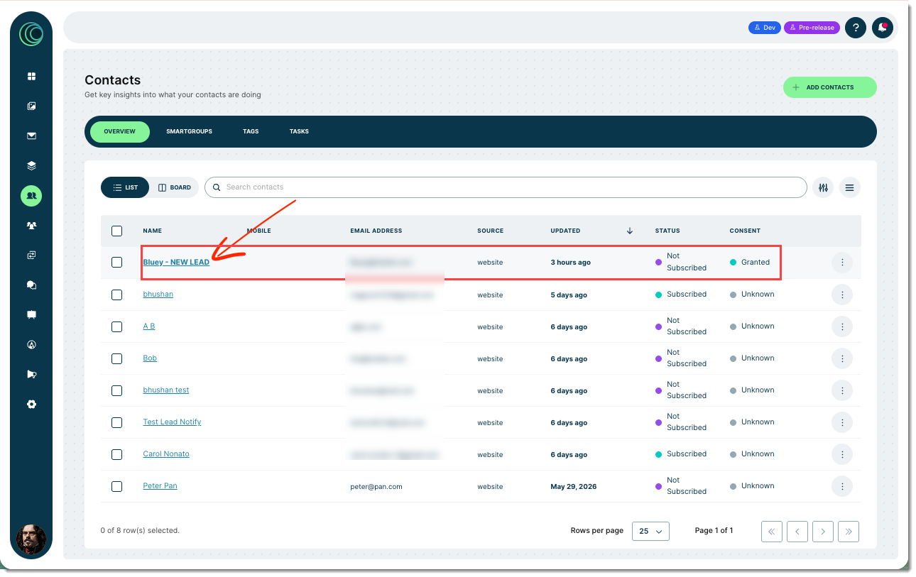Check the Carol Nonato row checkbox
916x577 pixels.
(117, 454)
